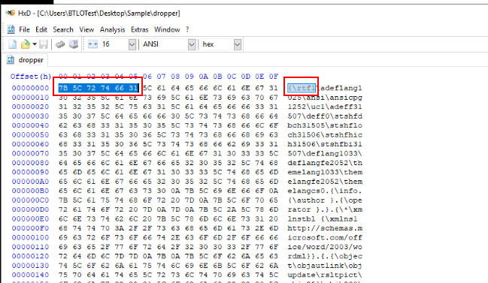Click decoded text "elangcs0.{\info."
Screen dimensions: 488x283
(325, 191)
